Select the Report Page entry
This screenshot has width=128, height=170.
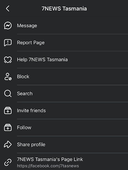(x=64, y=43)
